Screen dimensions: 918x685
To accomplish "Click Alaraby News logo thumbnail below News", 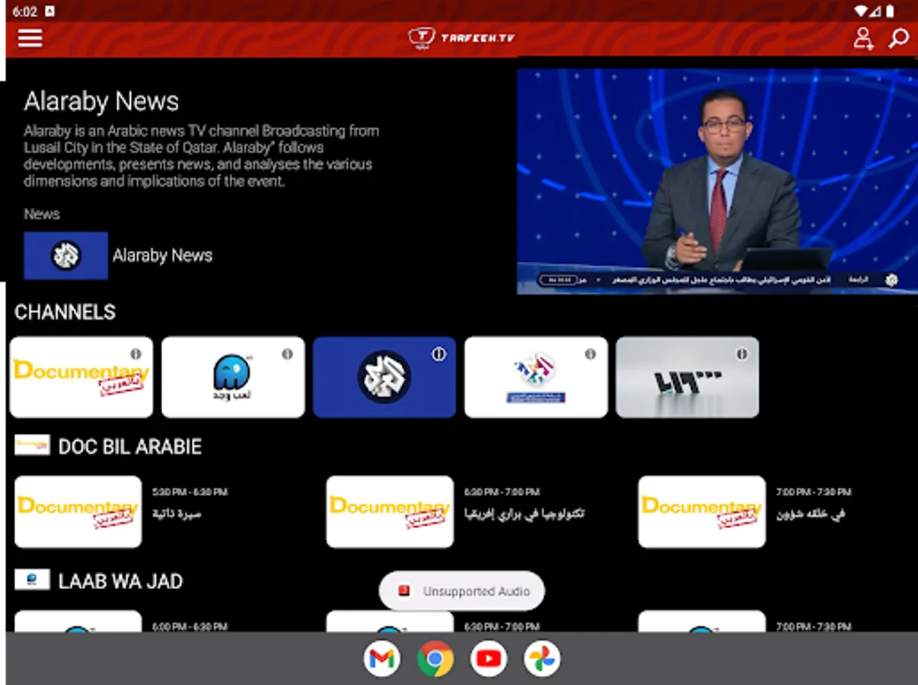I will 65,256.
